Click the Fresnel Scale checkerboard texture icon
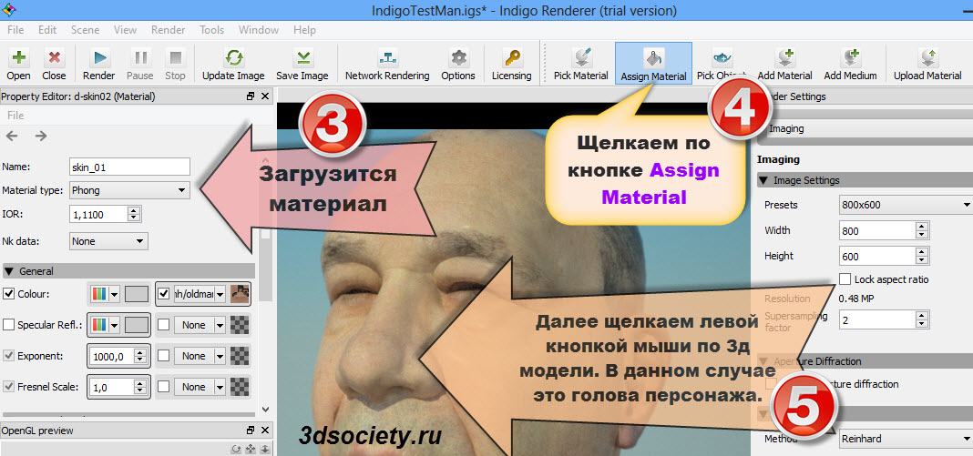 [241, 387]
